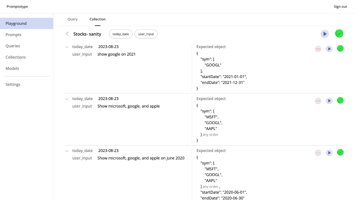Click the collection-level green check status icon
This screenshot has width=356, height=200.
pyautogui.click(x=339, y=34)
